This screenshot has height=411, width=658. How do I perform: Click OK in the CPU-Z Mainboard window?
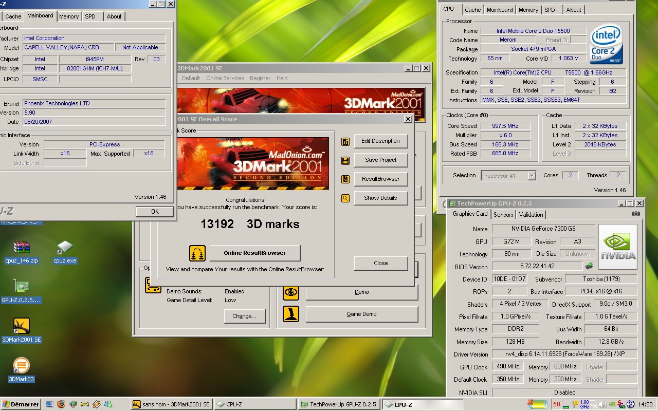pyautogui.click(x=155, y=212)
